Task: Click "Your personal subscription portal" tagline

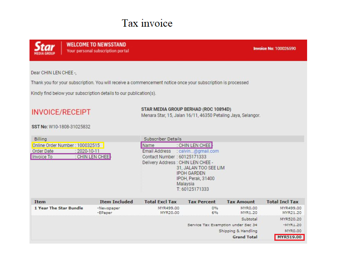Action: [98, 51]
